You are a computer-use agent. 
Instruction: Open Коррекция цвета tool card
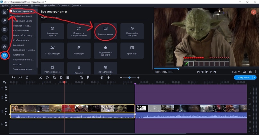pyautogui.click(x=52, y=31)
